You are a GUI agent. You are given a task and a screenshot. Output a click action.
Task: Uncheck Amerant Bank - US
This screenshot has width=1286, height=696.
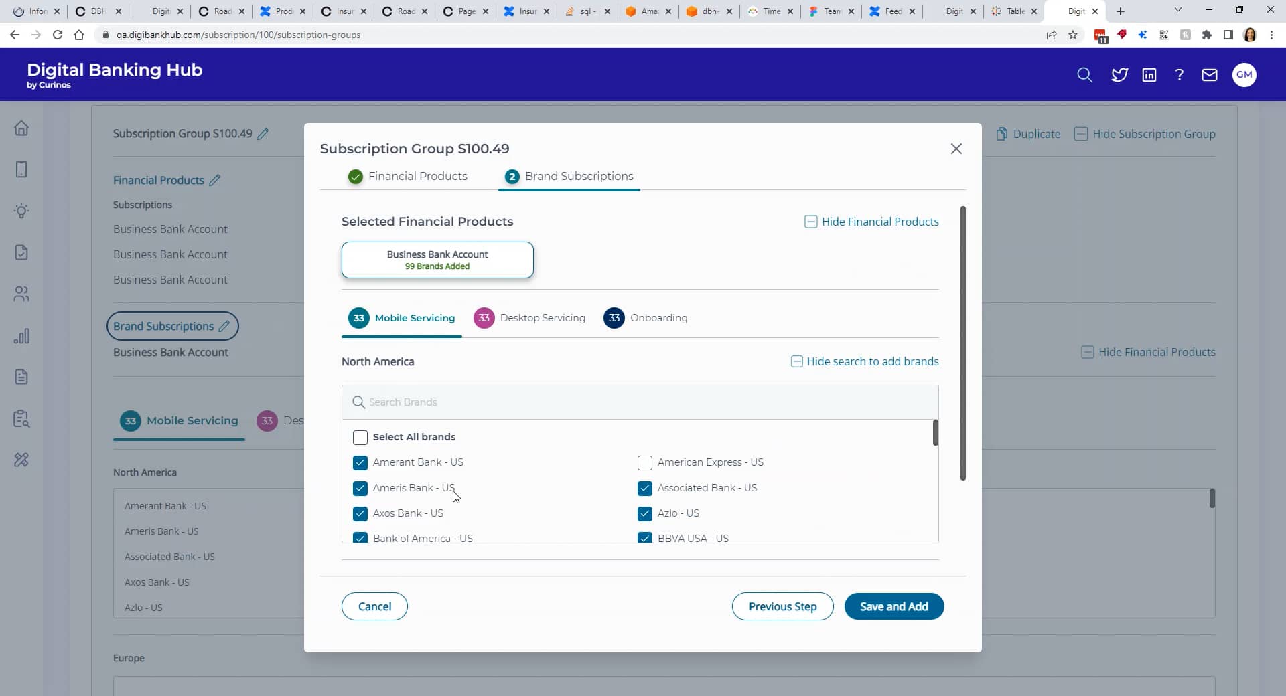pyautogui.click(x=360, y=462)
